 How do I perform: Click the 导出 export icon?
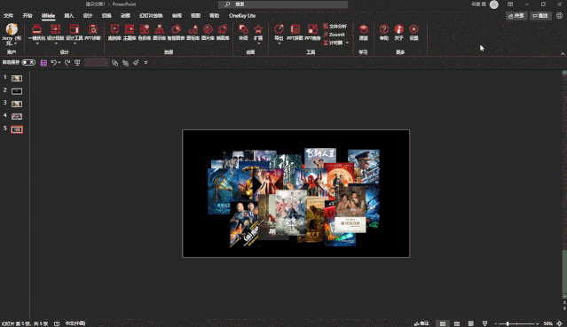point(279,29)
